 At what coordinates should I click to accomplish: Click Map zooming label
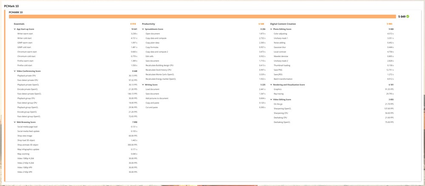[23, 154]
